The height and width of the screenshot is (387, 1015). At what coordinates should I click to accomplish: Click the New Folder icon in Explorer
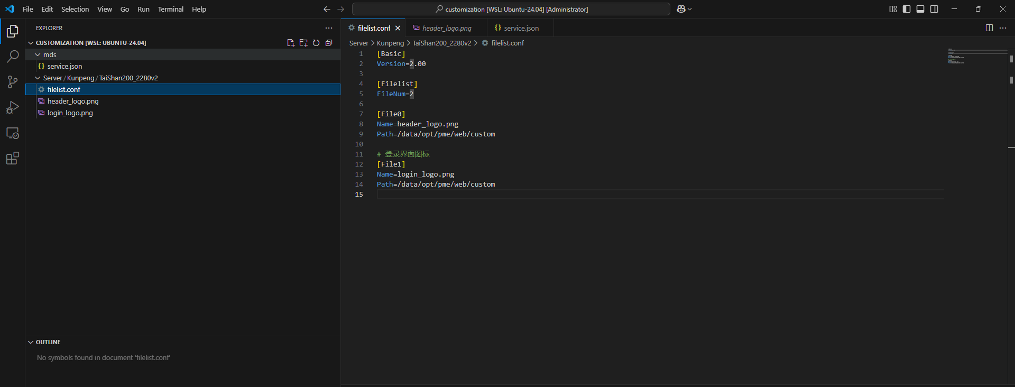coord(303,43)
